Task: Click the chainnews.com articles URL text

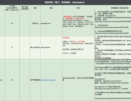Action: coord(113,21)
